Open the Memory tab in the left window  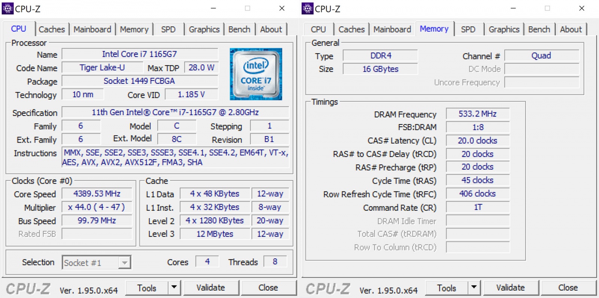point(134,29)
